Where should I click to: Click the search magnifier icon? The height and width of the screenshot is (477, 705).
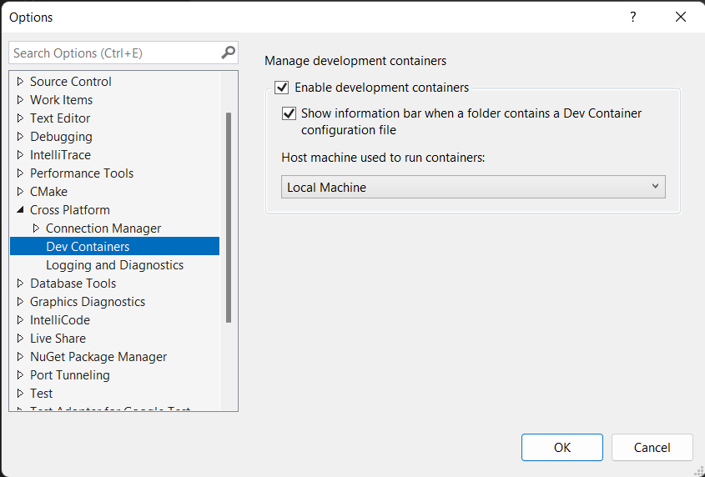coord(228,53)
